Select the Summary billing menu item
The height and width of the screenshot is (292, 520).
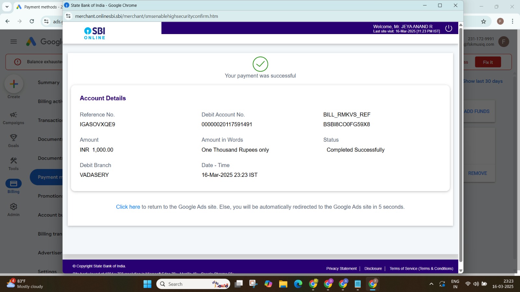coord(48,82)
